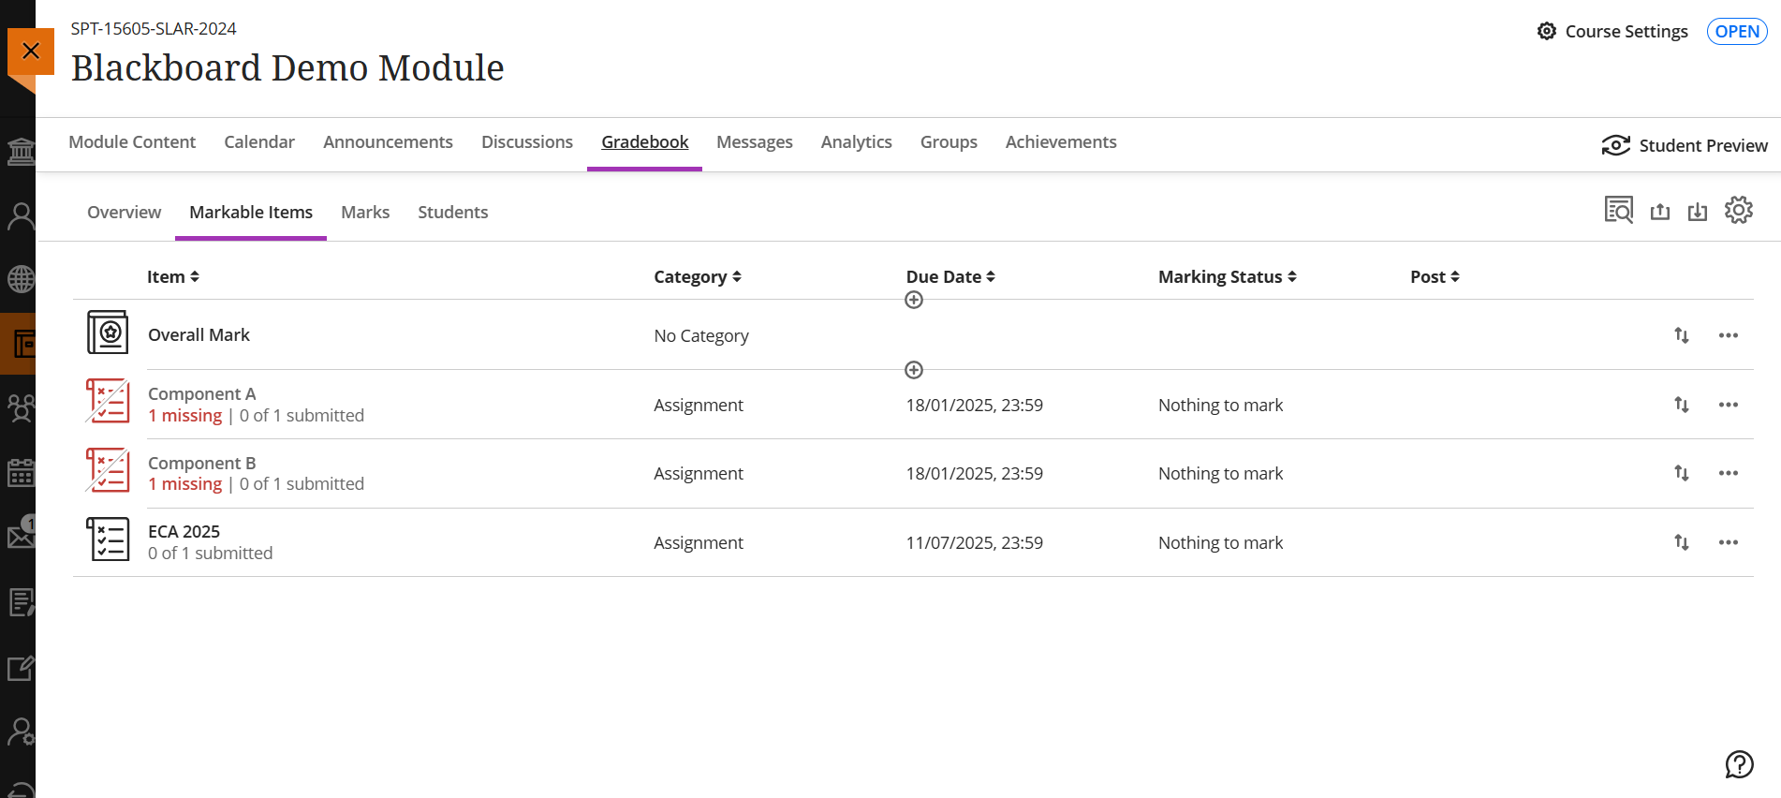Open more options for Component A
Image resolution: width=1781 pixels, height=798 pixels.
tap(1729, 405)
